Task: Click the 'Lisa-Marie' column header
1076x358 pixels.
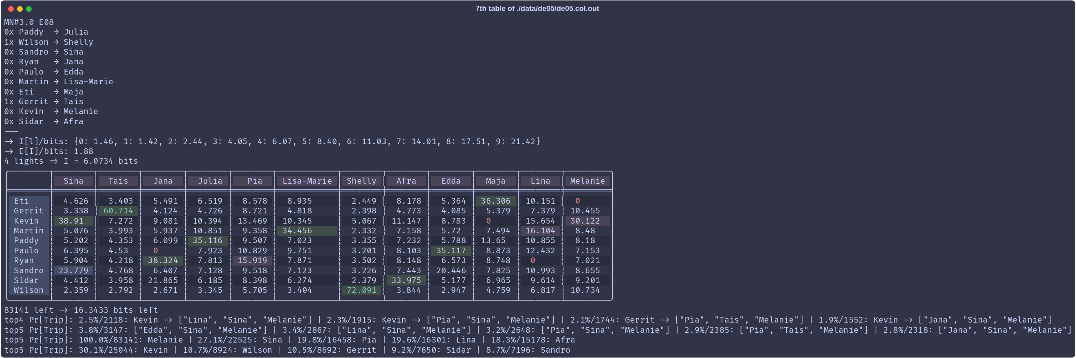Action: (307, 181)
